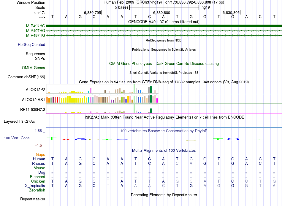The image size is (282, 206).
Task: Click the orange Gaps row label
Action: [40, 155]
